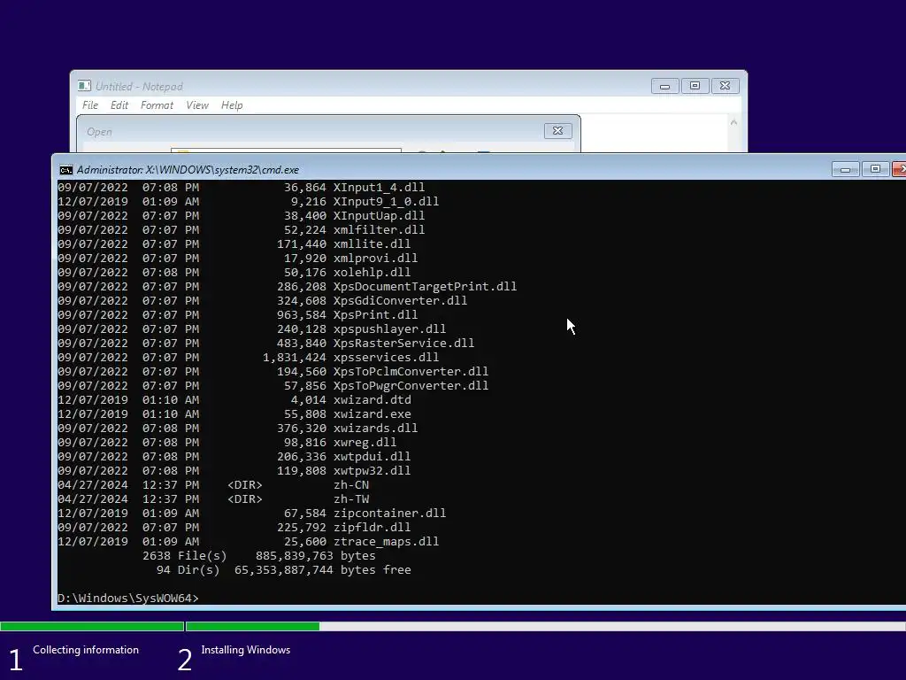This screenshot has width=906, height=680.
Task: Click the XpsPrint.dll entry
Action: click(375, 314)
